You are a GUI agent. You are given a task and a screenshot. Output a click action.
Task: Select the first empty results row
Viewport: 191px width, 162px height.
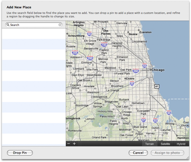[x=34, y=34]
